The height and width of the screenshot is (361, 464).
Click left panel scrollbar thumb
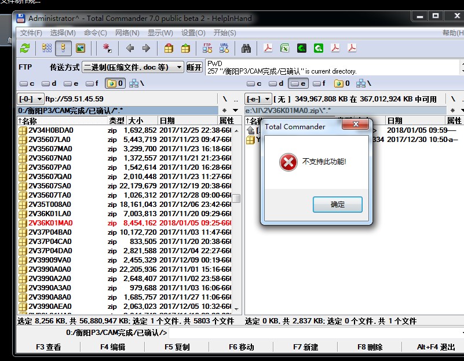click(x=236, y=198)
